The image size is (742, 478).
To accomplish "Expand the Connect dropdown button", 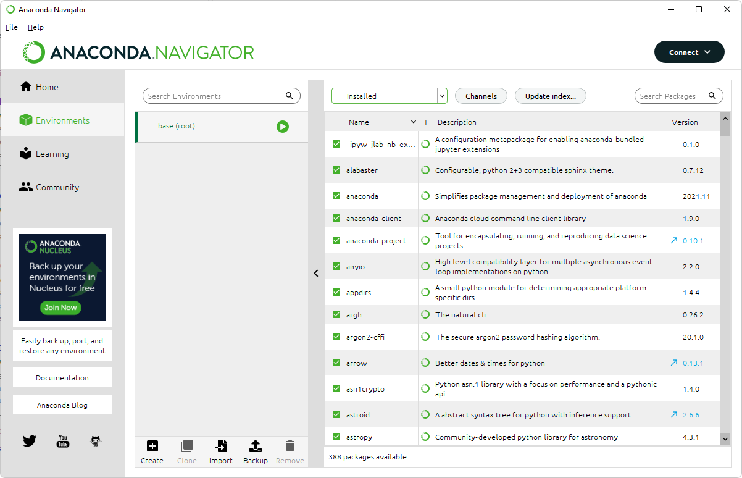I will coord(690,52).
